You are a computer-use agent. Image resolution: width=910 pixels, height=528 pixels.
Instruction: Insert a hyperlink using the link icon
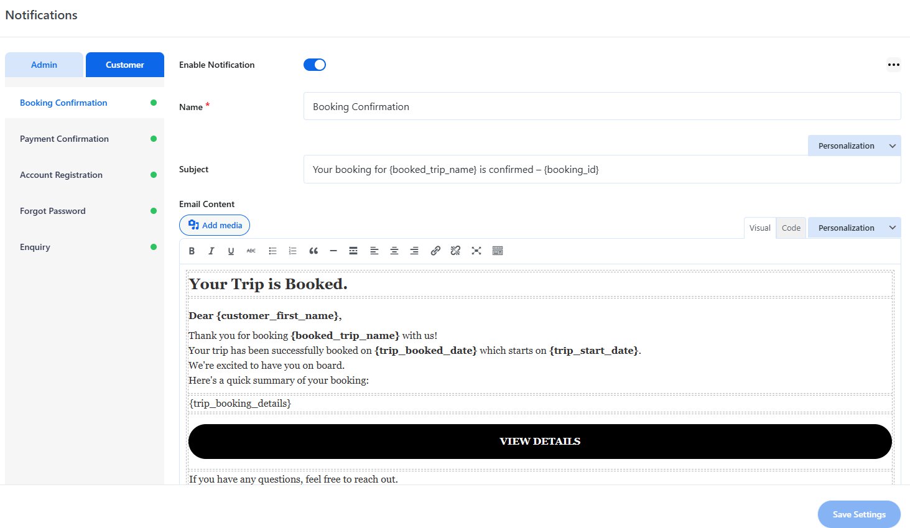coord(435,251)
